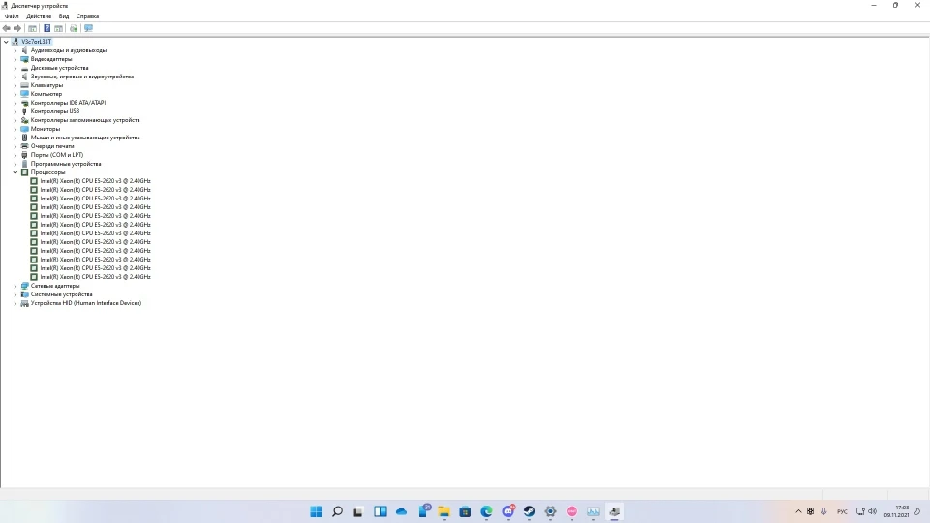Expand Аудиовходы и аудиовыходы

[15, 50]
